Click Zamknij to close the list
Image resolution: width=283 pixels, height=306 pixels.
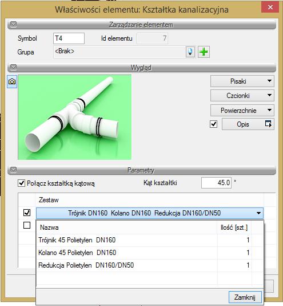[x=245, y=297]
